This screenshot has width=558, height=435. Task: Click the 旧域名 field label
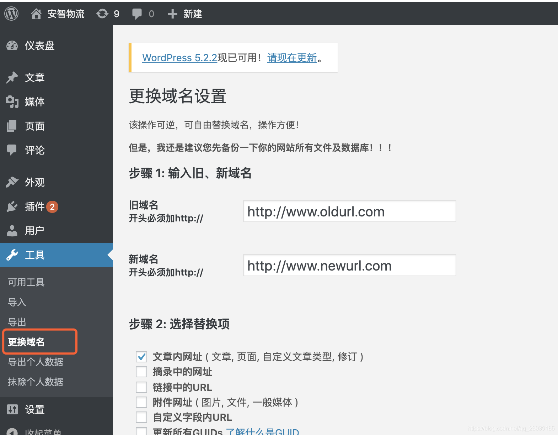pos(144,205)
